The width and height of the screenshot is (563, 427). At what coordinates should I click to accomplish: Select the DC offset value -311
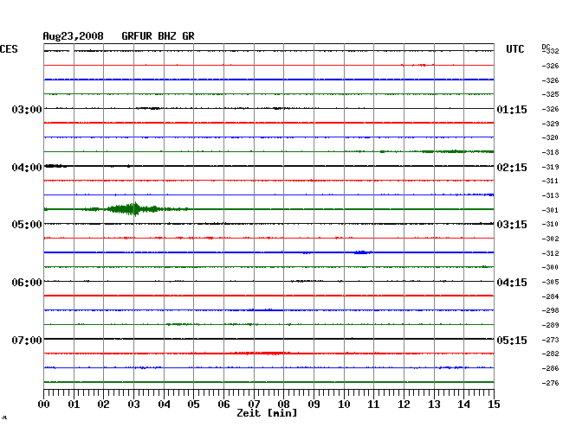click(550, 181)
